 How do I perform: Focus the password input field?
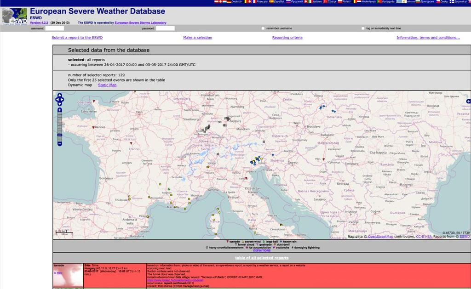click(165, 28)
